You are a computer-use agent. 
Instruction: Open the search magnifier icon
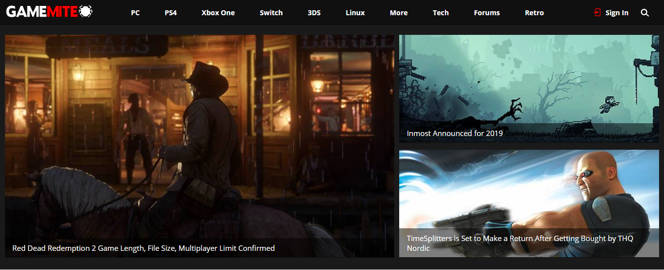(645, 13)
